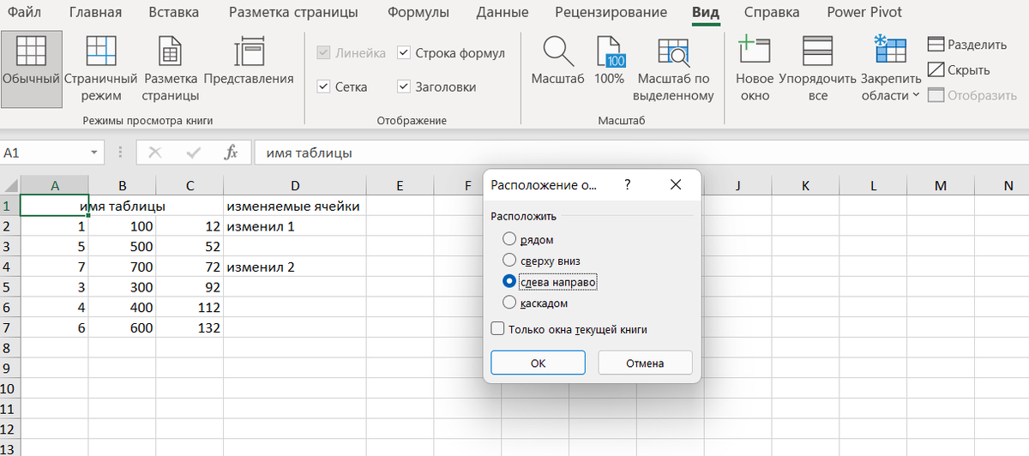This screenshot has width=1029, height=456.
Task: Select слева направо radio button
Action: (509, 281)
